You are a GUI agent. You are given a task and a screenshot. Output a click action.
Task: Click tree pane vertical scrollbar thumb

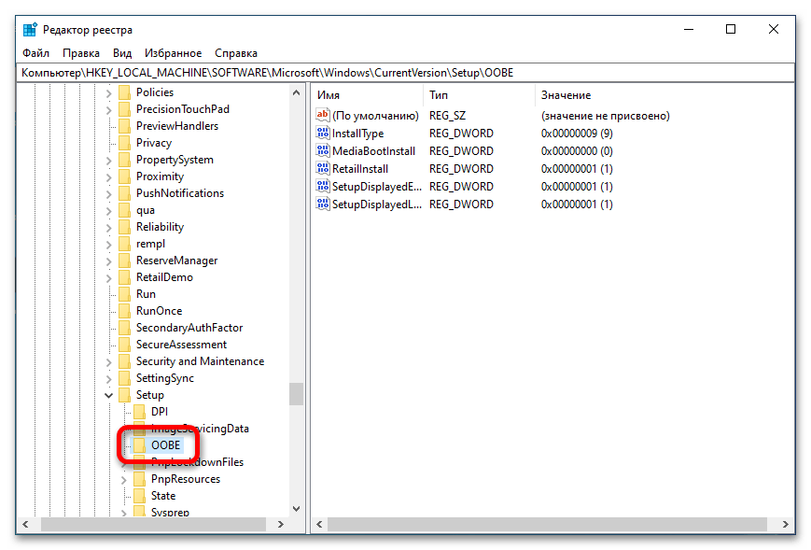(x=297, y=394)
